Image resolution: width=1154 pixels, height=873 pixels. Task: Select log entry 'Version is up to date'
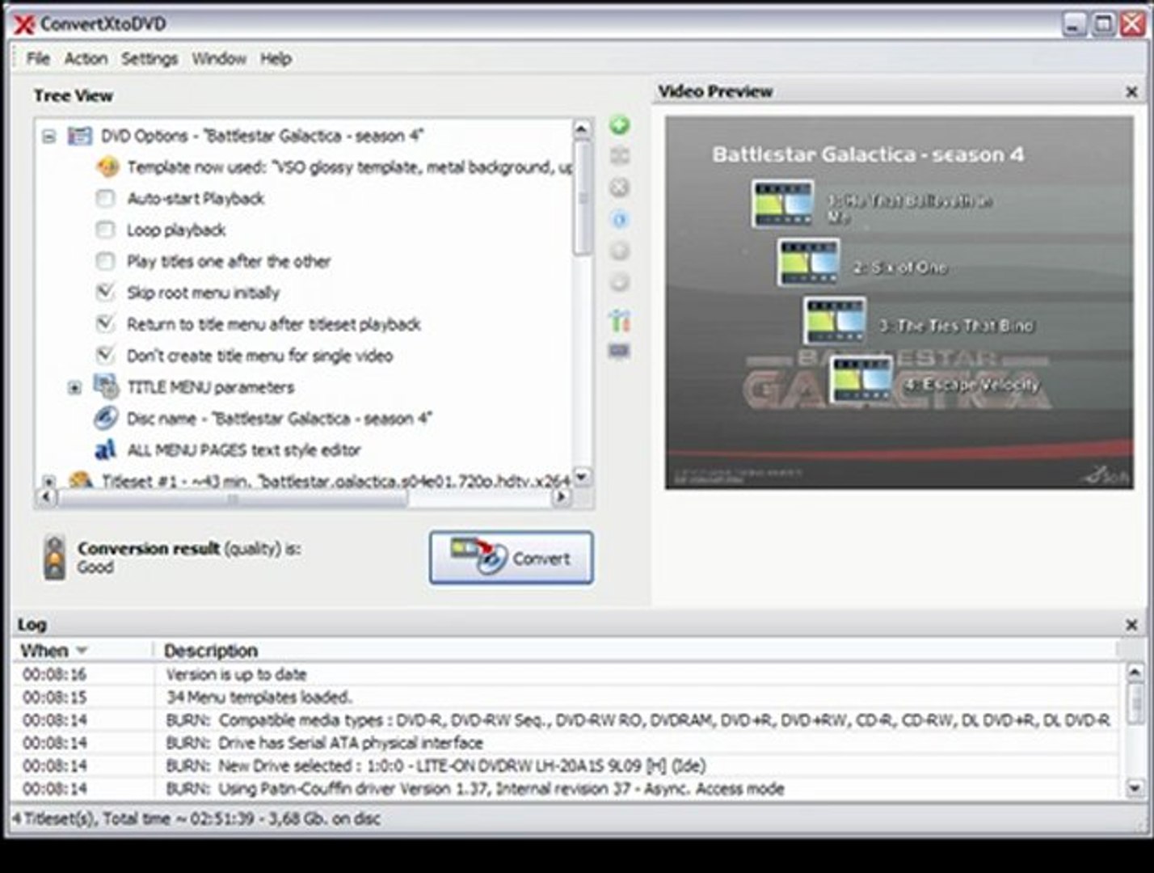[236, 674]
